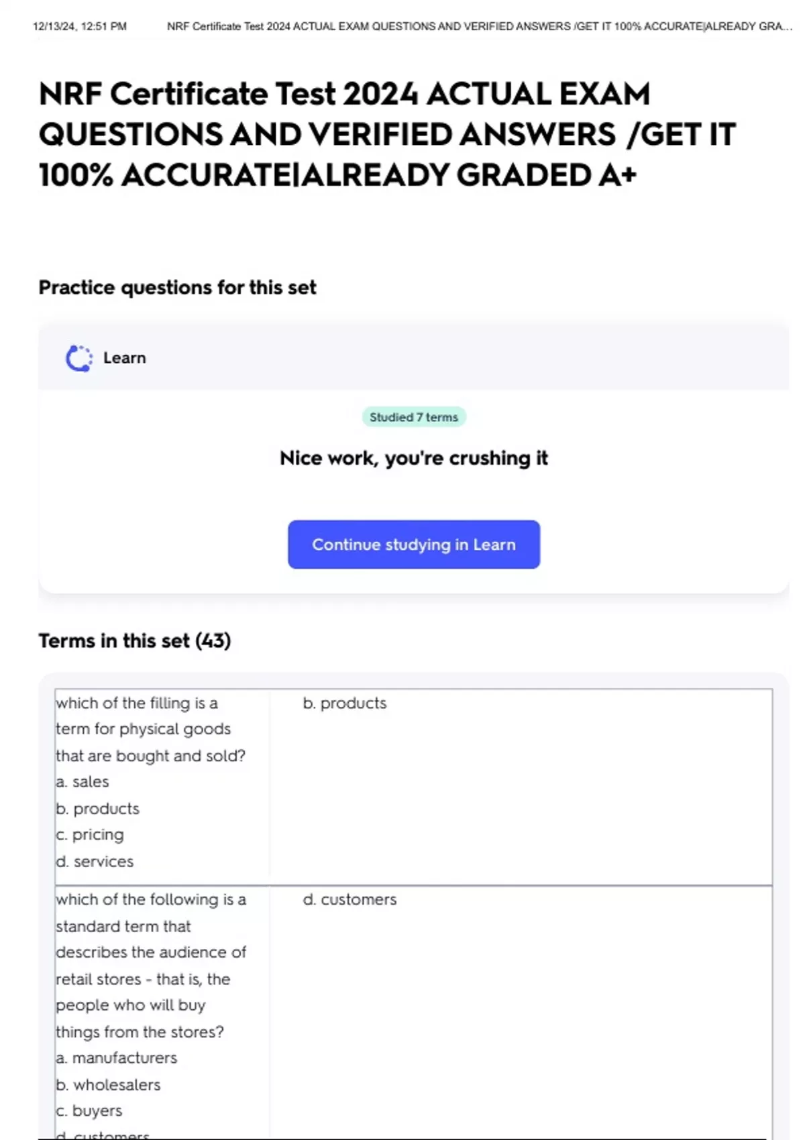Pick option 'a. manufacturers' in second term
805x1140 pixels.
tap(117, 1058)
